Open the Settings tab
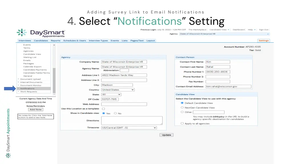Viewport: 292px width, 164px height. (x=263, y=40)
